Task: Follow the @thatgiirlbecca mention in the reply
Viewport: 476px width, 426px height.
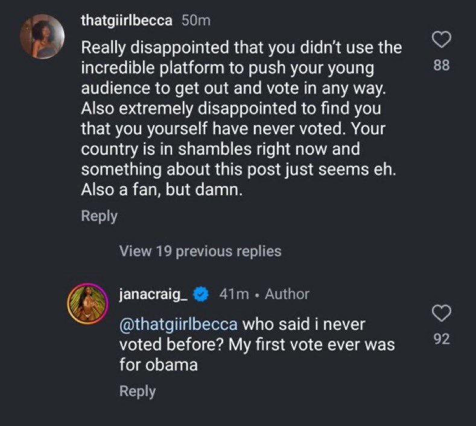Action: (179, 324)
